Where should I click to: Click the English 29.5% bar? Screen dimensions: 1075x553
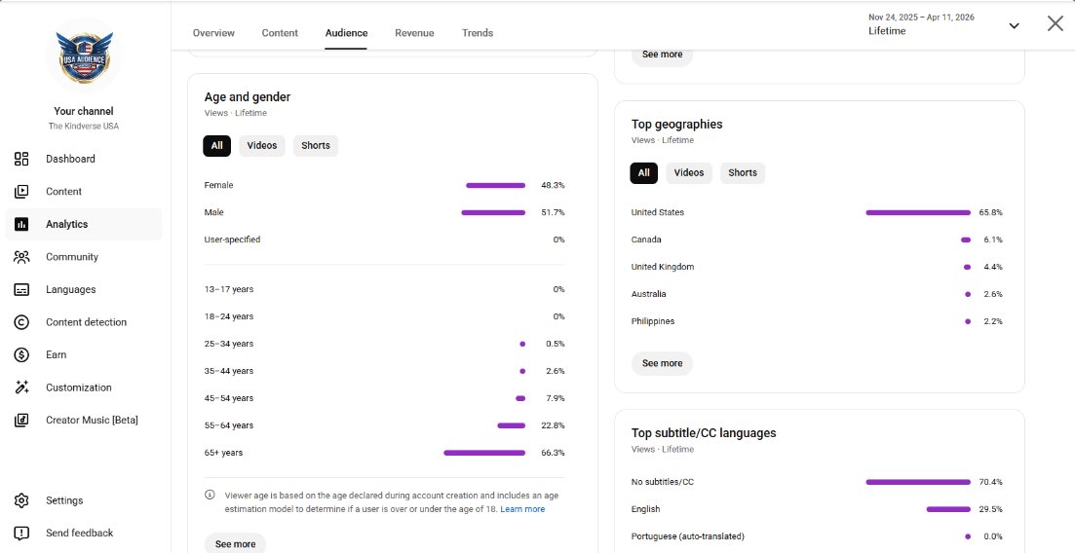(949, 510)
